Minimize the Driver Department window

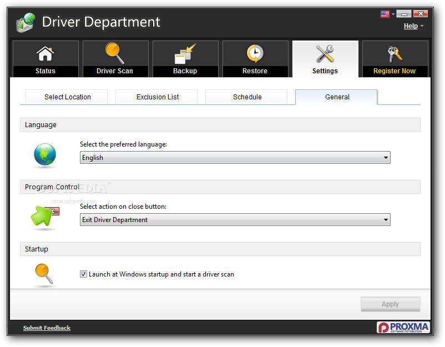click(404, 14)
